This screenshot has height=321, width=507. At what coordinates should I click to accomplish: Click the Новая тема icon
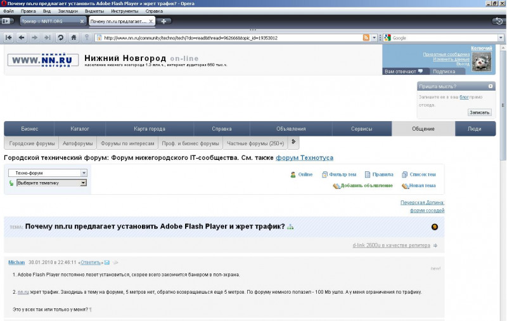405,186
